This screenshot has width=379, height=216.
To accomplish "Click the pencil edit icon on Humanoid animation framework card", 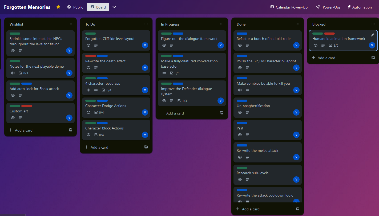I will (x=373, y=35).
